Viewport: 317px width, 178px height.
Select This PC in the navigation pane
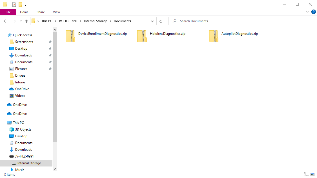(x=18, y=123)
